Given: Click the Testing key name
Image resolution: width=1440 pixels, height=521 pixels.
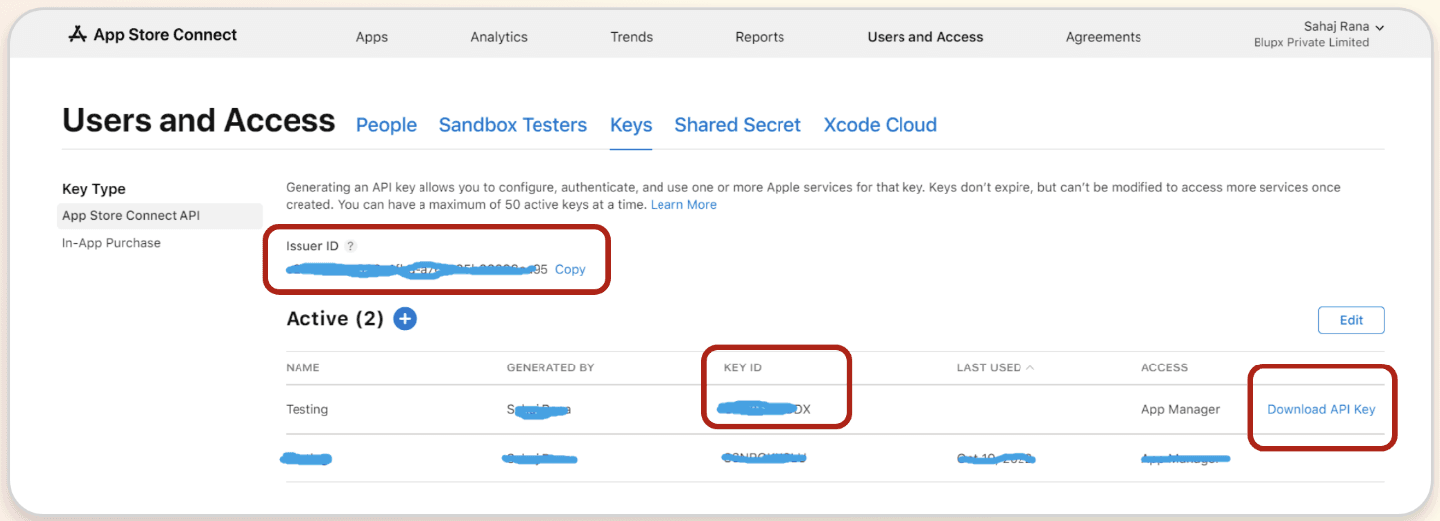Looking at the screenshot, I should click(x=306, y=409).
